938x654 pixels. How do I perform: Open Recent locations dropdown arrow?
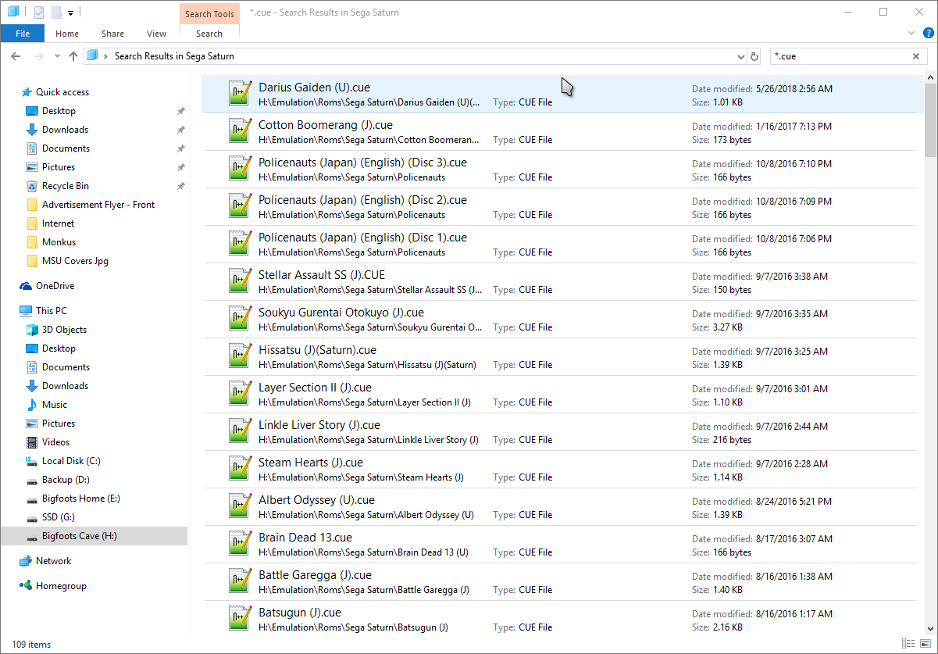(57, 56)
